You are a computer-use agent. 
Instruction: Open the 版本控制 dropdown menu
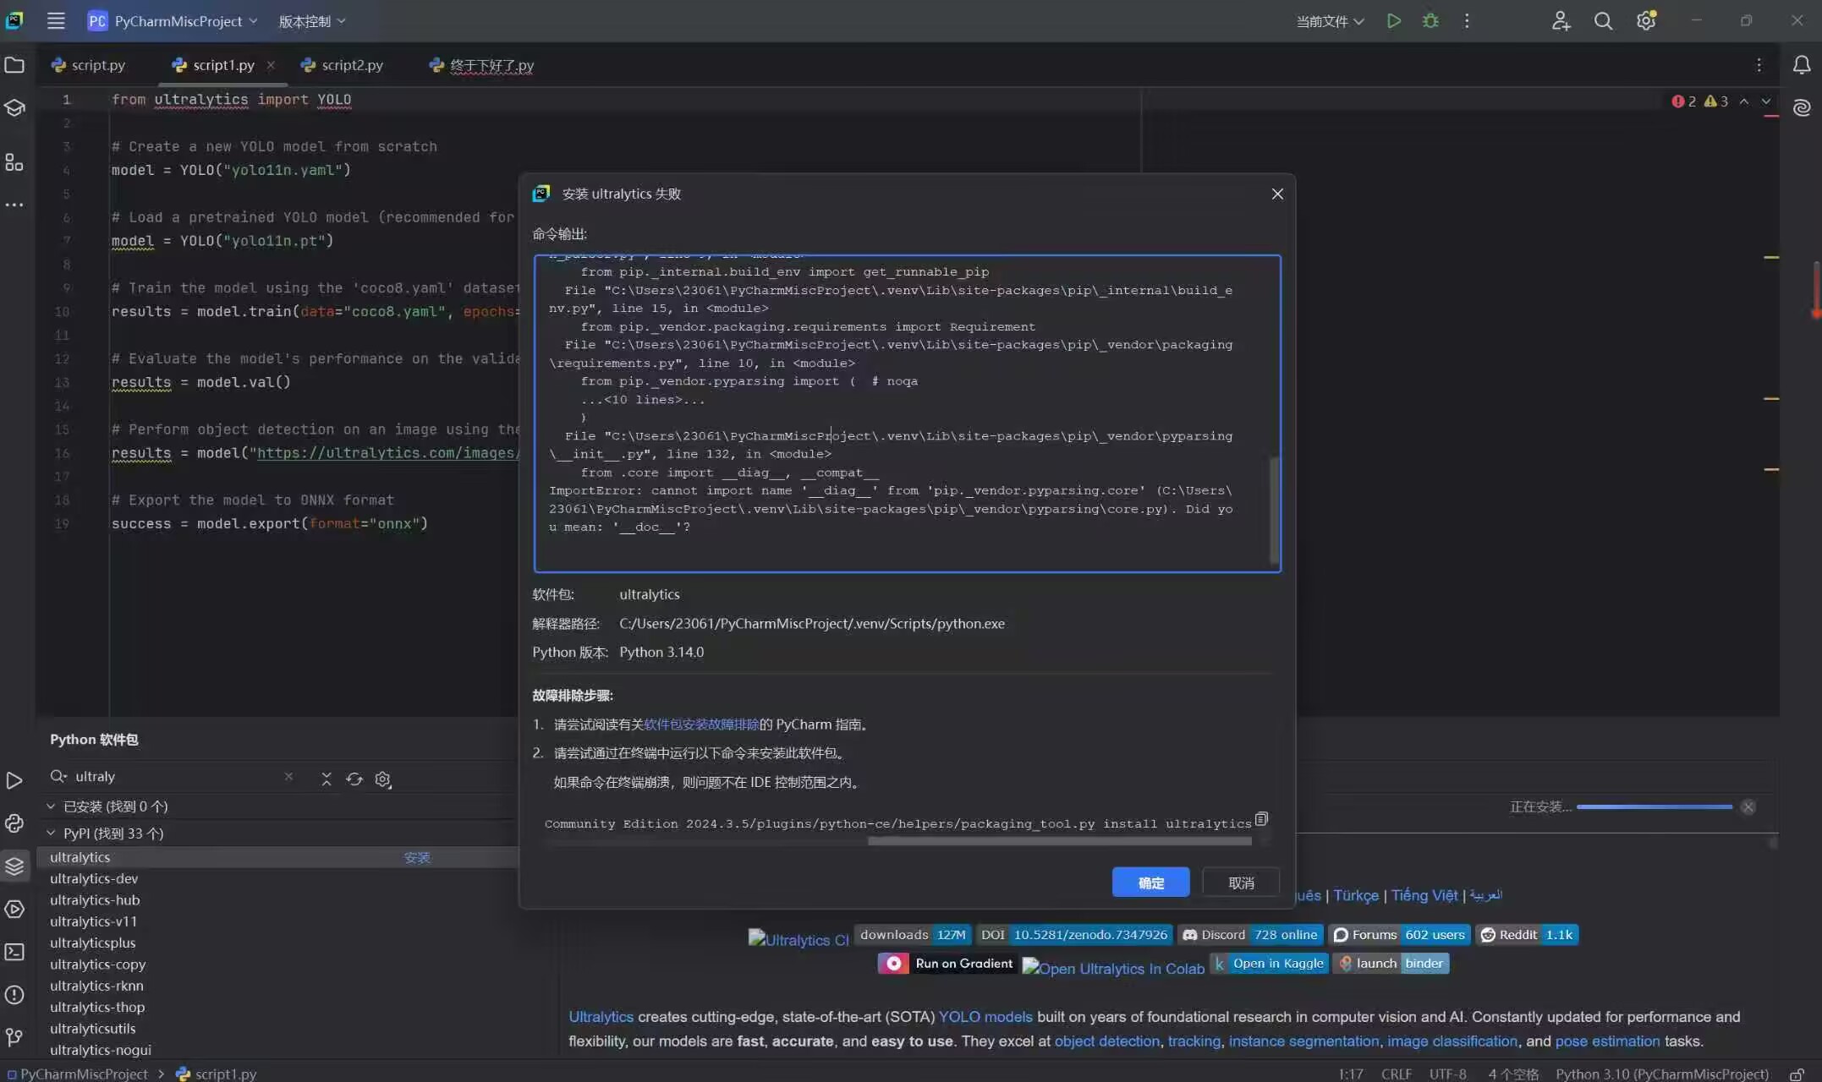(311, 21)
